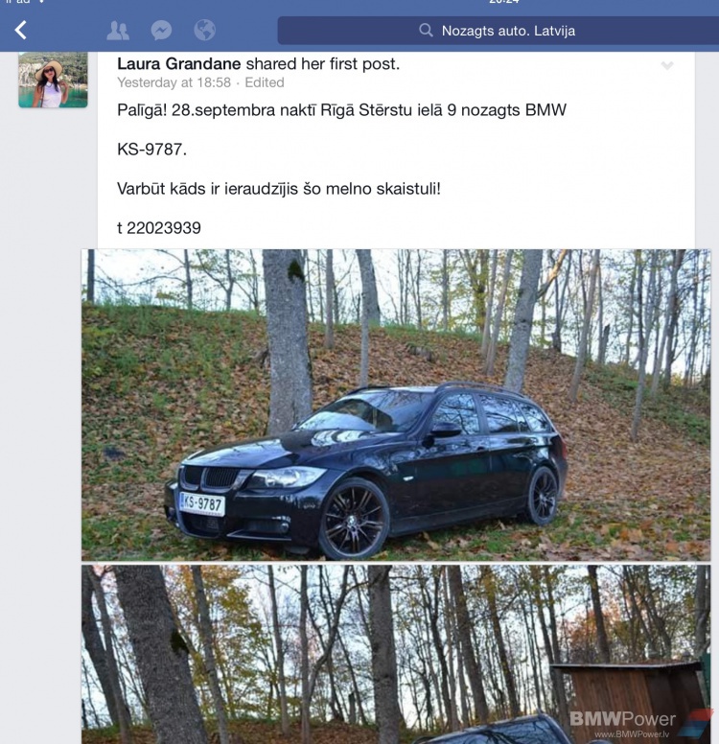The image size is (719, 744).
Task: Click the BMWPower watermark logo
Action: [623, 719]
